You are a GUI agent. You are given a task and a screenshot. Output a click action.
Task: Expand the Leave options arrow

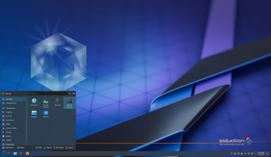click(x=74, y=148)
